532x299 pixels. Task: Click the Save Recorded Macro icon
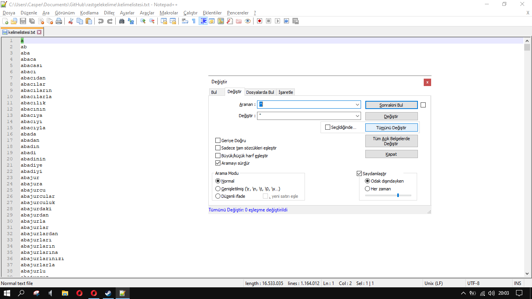coord(295,21)
